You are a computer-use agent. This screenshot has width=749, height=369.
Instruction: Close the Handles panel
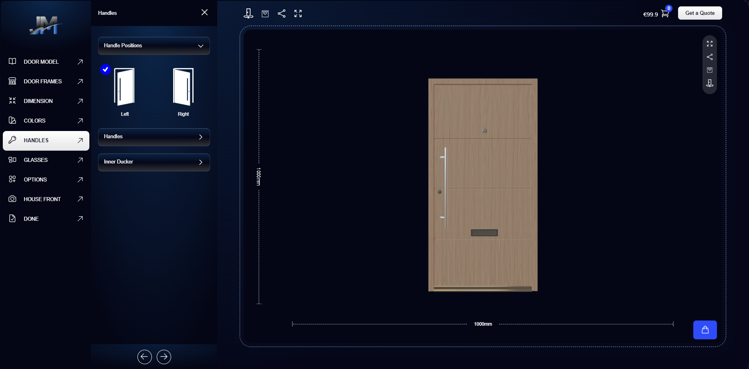(204, 12)
